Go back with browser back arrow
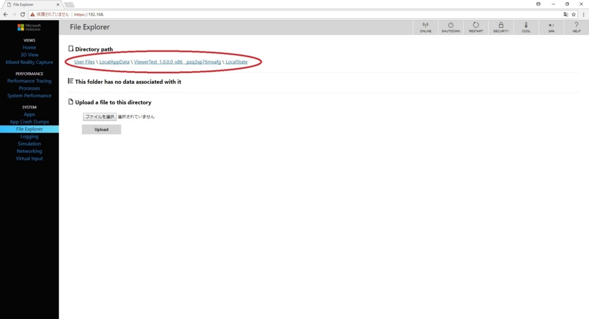Image resolution: width=589 pixels, height=319 pixels. (x=5, y=14)
